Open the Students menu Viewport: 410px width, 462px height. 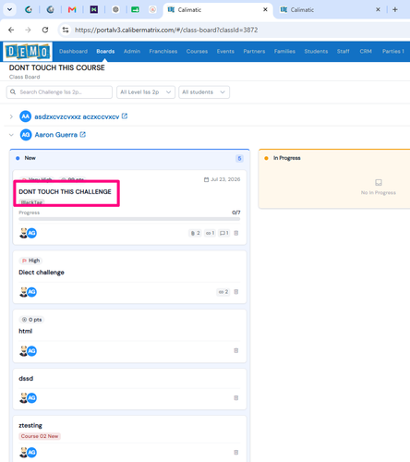point(316,51)
